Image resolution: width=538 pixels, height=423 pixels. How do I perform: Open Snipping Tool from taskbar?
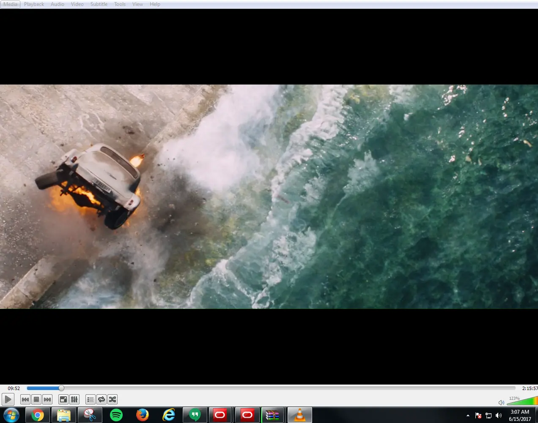pyautogui.click(x=90, y=415)
